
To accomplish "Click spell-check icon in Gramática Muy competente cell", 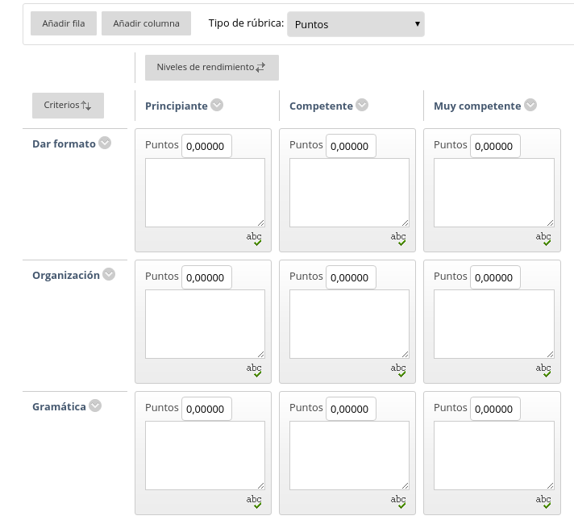I will [543, 501].
